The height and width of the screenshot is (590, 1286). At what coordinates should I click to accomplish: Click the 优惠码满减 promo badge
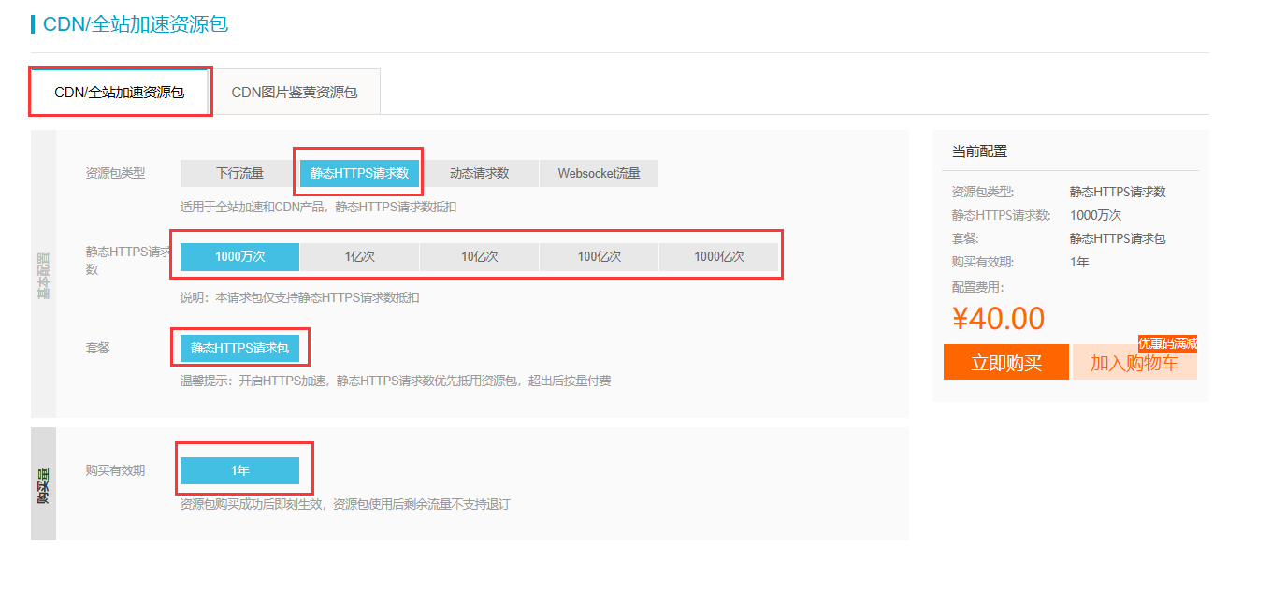point(1167,343)
